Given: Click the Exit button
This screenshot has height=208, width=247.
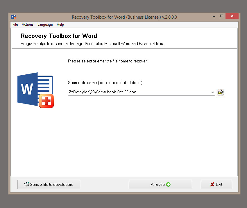Looking at the screenshot, I should [216, 184].
